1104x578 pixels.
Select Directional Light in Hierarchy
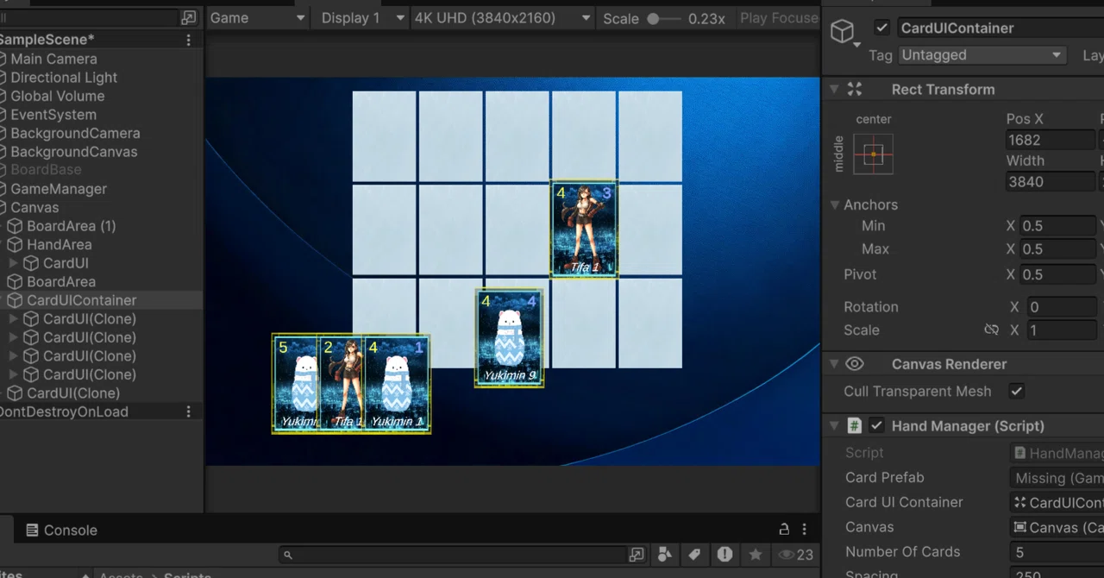tap(64, 77)
